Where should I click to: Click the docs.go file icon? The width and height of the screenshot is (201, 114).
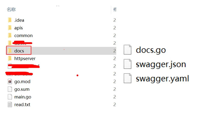(127, 50)
